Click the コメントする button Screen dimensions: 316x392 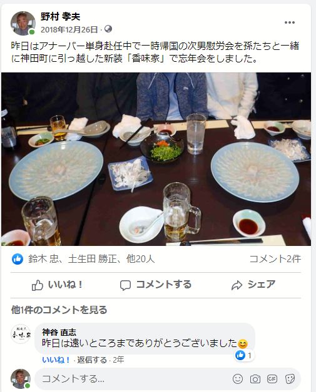pyautogui.click(x=156, y=285)
